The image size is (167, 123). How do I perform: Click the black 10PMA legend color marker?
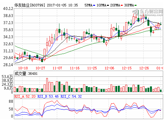(x=108, y=5)
